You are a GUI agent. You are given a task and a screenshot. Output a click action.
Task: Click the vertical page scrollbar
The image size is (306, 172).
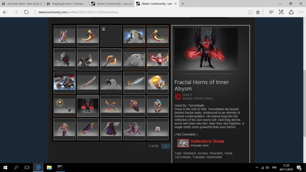304,90
